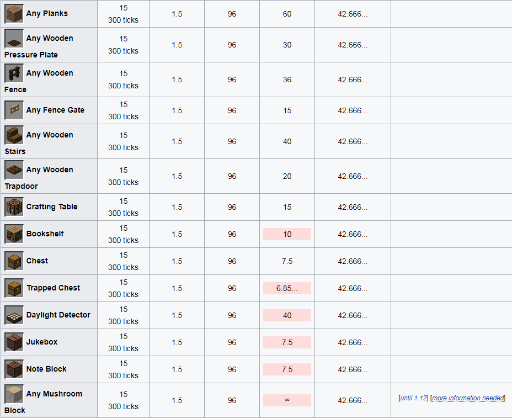
Task: Click the pink-highlighted 6.85... Trapped Chest value
Action: coord(287,288)
